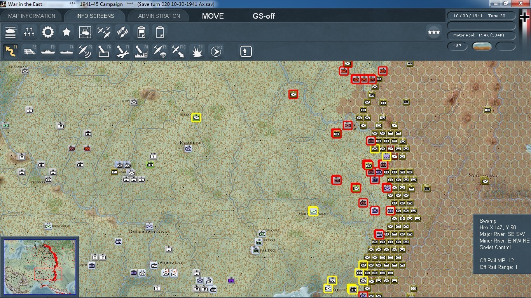Click the blank clipboard icon
This screenshot has height=298, width=531.
(x=160, y=32)
